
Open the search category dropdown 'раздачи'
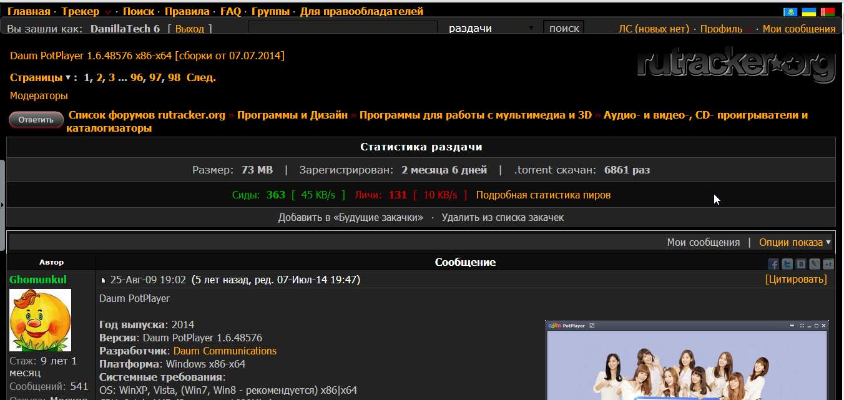(x=491, y=28)
